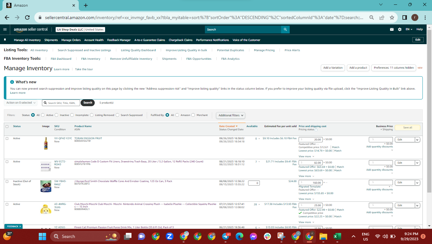Select the Search Suppressed filter radio

pyautogui.click(x=118, y=115)
